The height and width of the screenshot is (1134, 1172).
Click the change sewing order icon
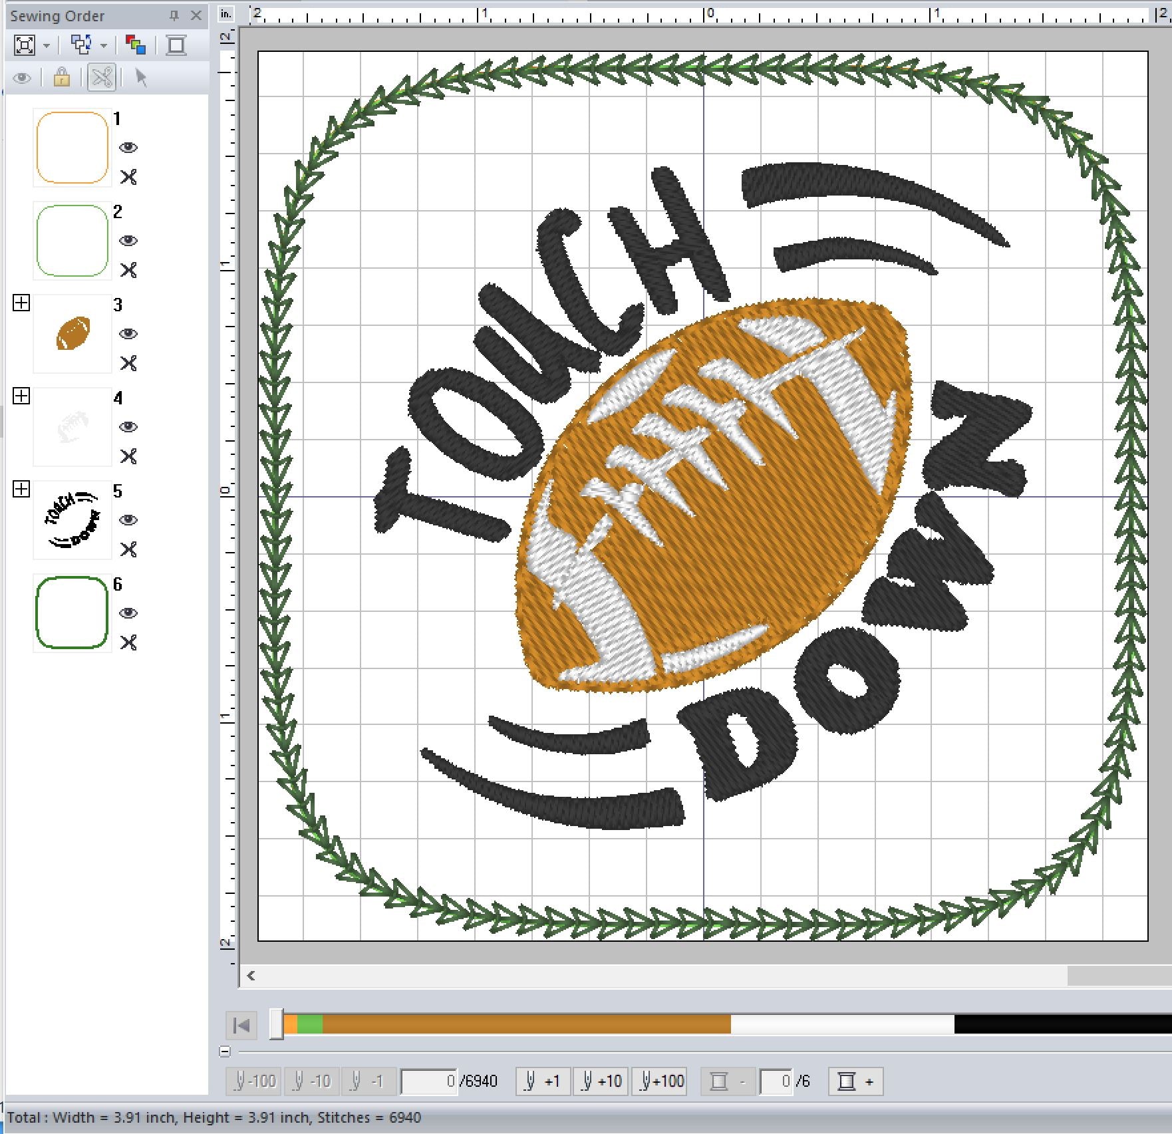[81, 45]
